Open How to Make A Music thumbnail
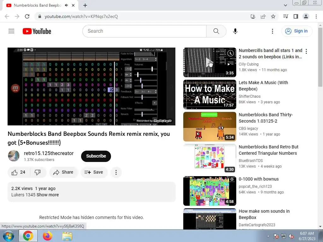 point(210,95)
